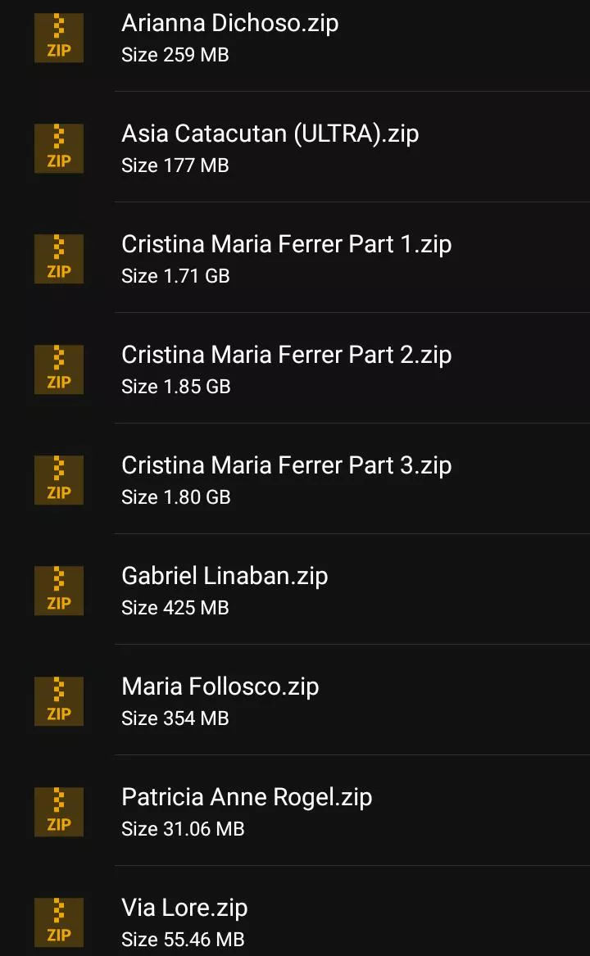
Task: Open the Gabriel Linaban.zip file name
Action: [225, 576]
